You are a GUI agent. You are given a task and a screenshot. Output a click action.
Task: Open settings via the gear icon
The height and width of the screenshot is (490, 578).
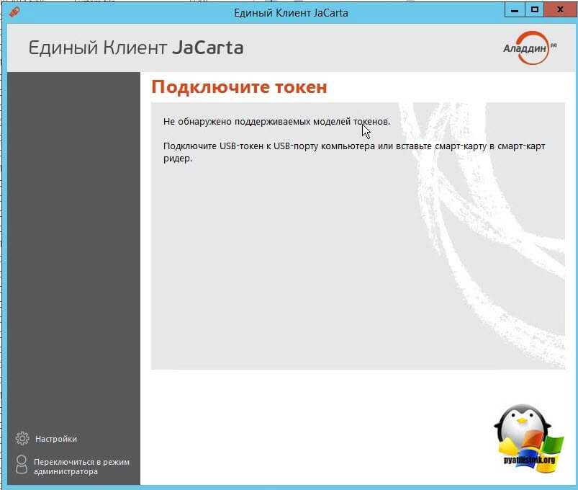click(22, 438)
